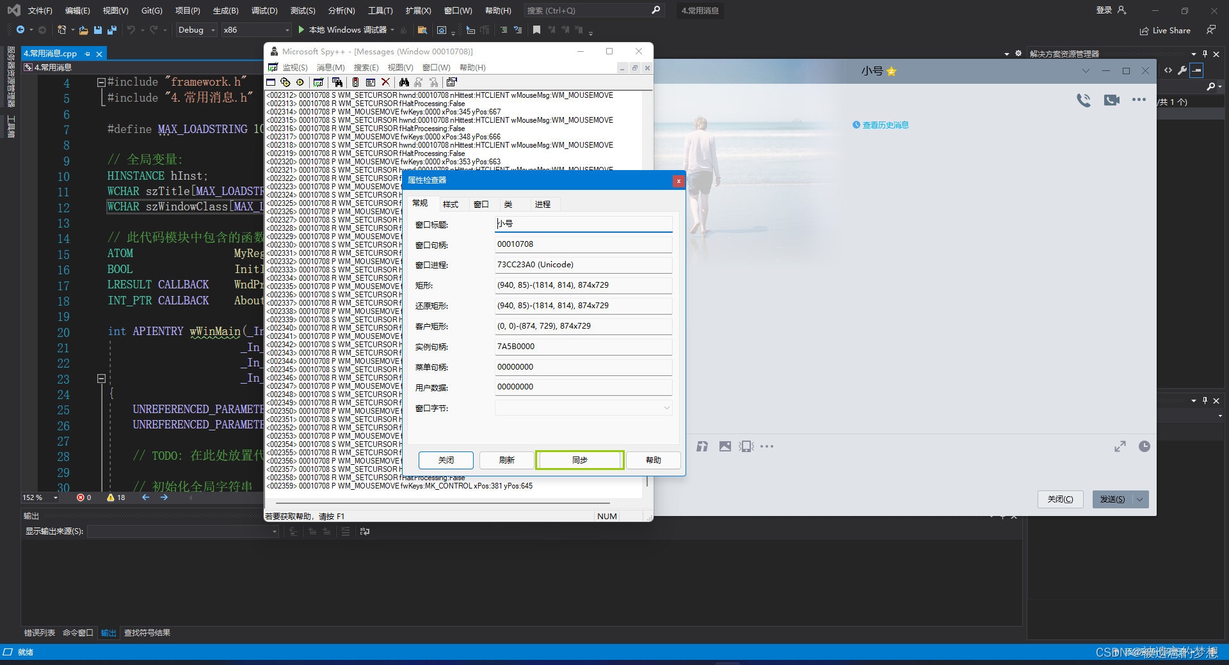1229x665 pixels.
Task: Start 本地 Windows 调试器 debugging
Action: click(342, 30)
